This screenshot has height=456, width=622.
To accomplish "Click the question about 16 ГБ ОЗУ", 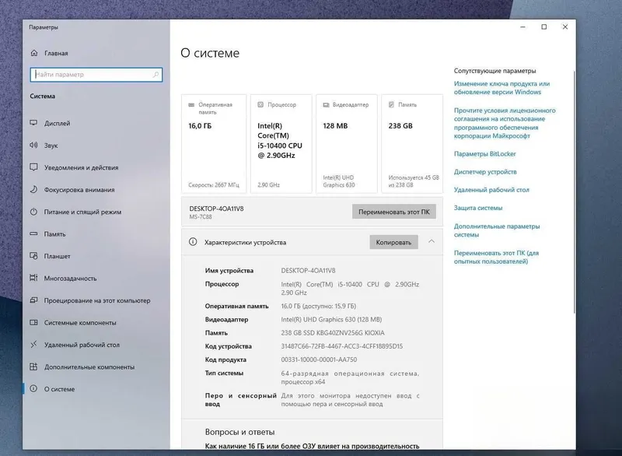I will click(312, 446).
